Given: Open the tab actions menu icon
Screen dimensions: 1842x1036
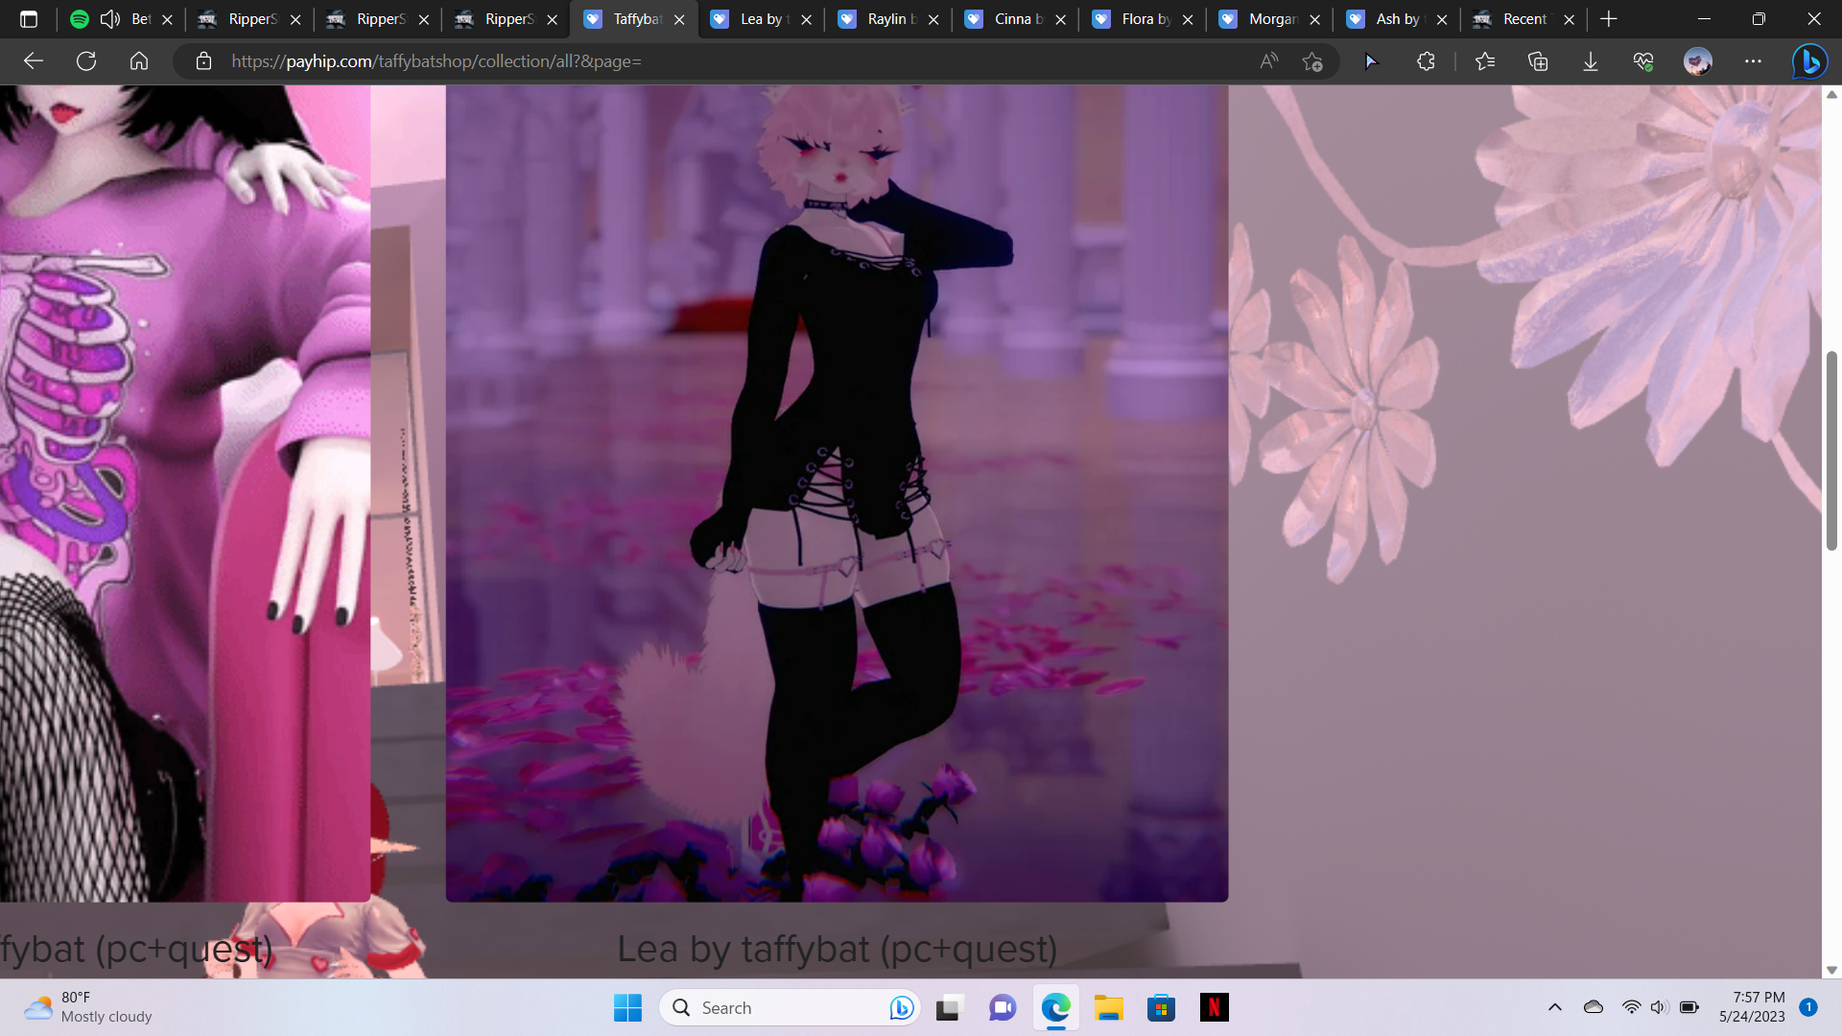Looking at the screenshot, I should tap(29, 19).
